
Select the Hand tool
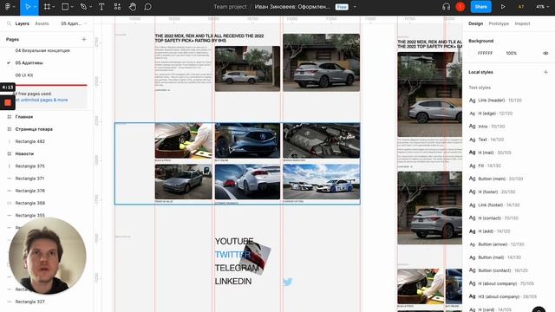point(133,7)
